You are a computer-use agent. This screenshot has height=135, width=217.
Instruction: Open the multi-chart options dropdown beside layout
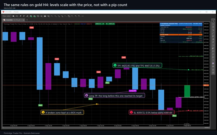click(x=17, y=16)
